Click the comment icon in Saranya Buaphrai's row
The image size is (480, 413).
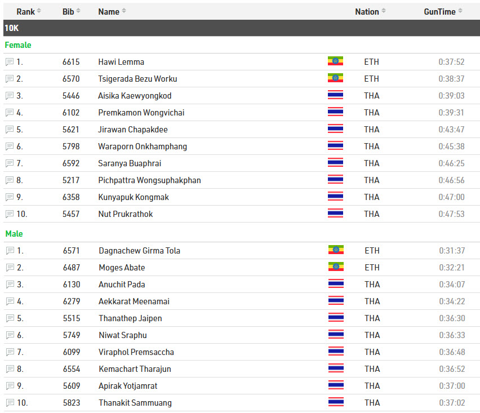pos(10,163)
